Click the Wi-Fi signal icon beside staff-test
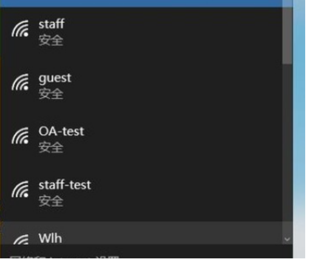Image resolution: width=309 pixels, height=263 pixels. click(21, 190)
